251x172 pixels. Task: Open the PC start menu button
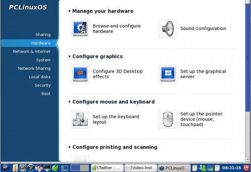(5, 168)
